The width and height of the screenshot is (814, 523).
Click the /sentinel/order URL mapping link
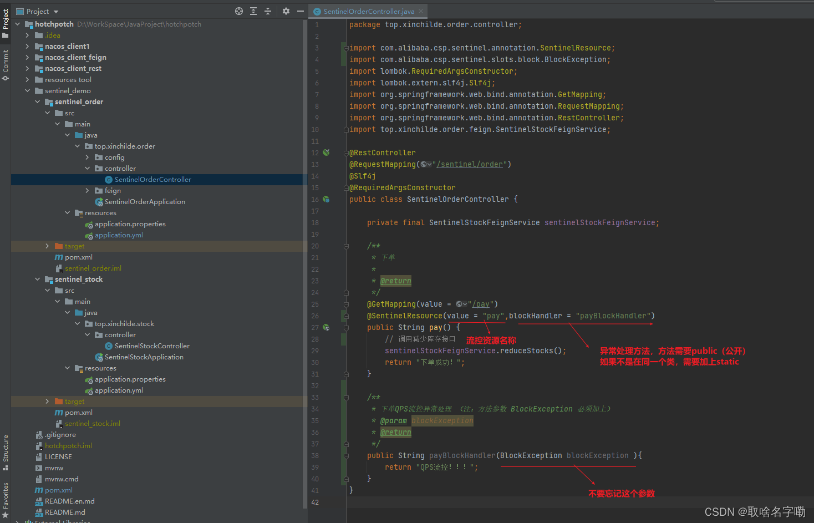470,165
